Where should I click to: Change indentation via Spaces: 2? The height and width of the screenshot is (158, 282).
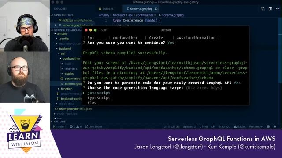point(189,127)
